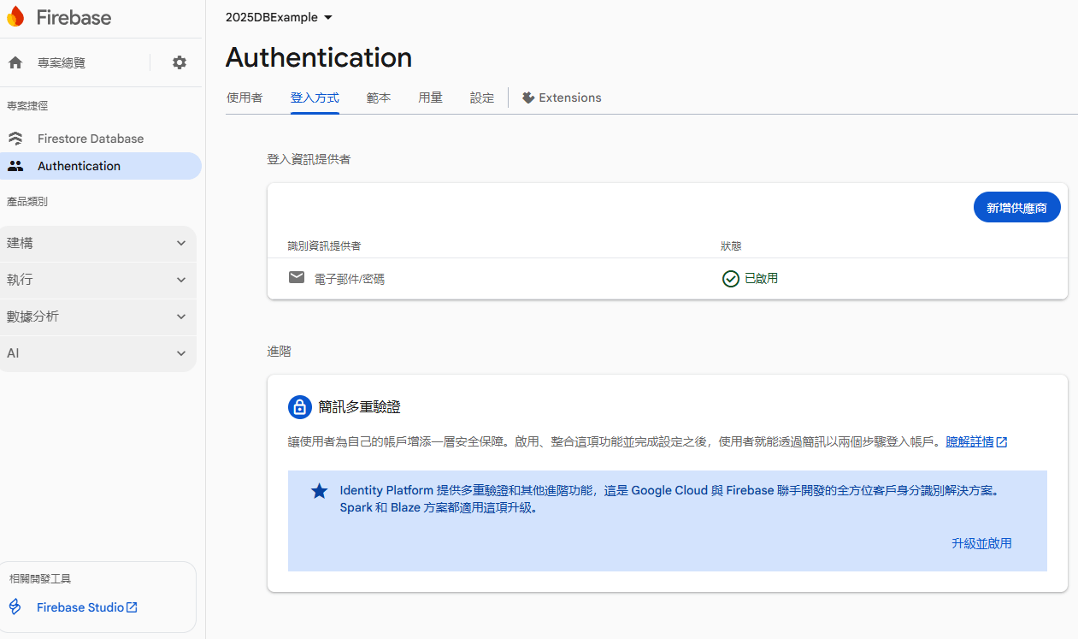This screenshot has height=639, width=1078.
Task: Click the 登入資訊提供者 section label
Action: pyautogui.click(x=309, y=159)
